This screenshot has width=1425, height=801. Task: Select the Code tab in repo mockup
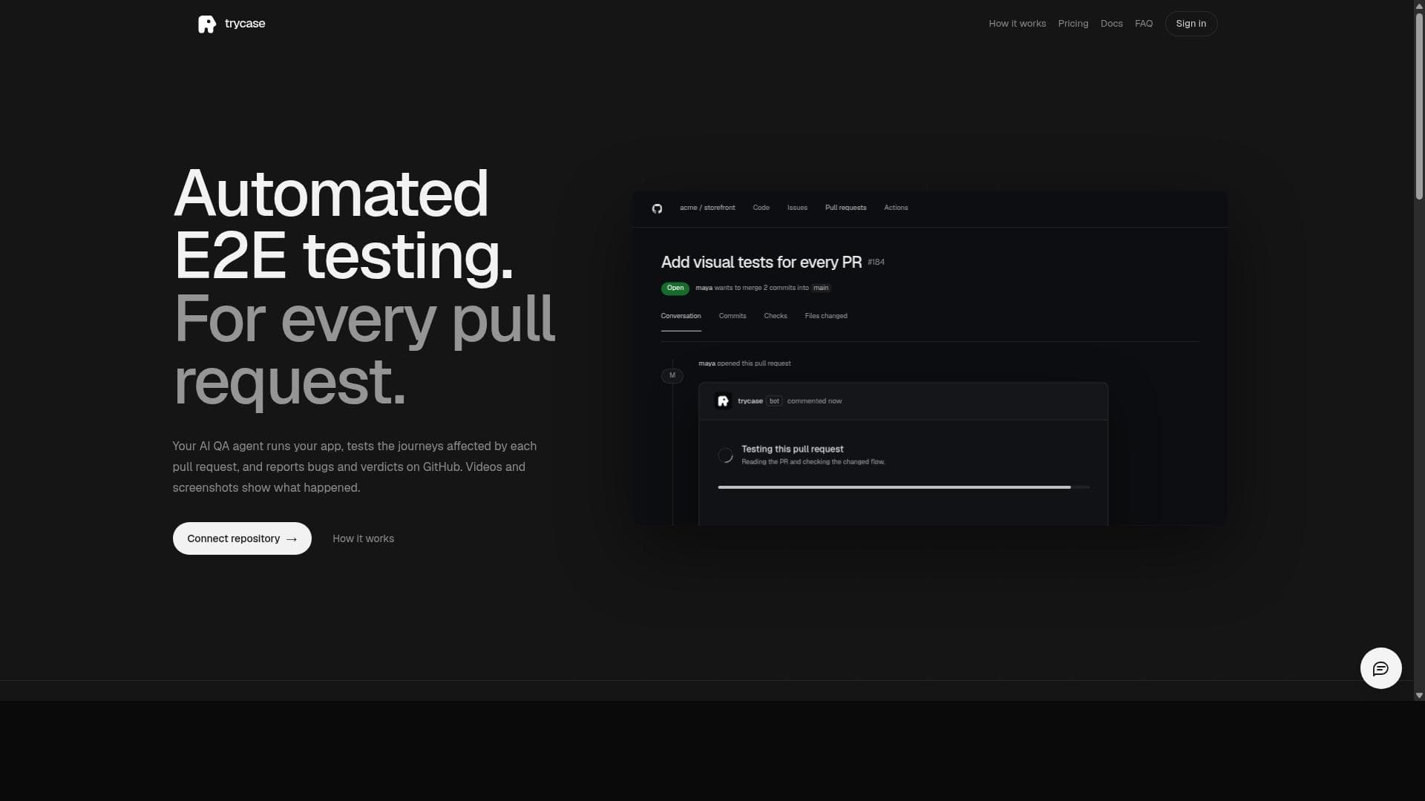pyautogui.click(x=761, y=208)
